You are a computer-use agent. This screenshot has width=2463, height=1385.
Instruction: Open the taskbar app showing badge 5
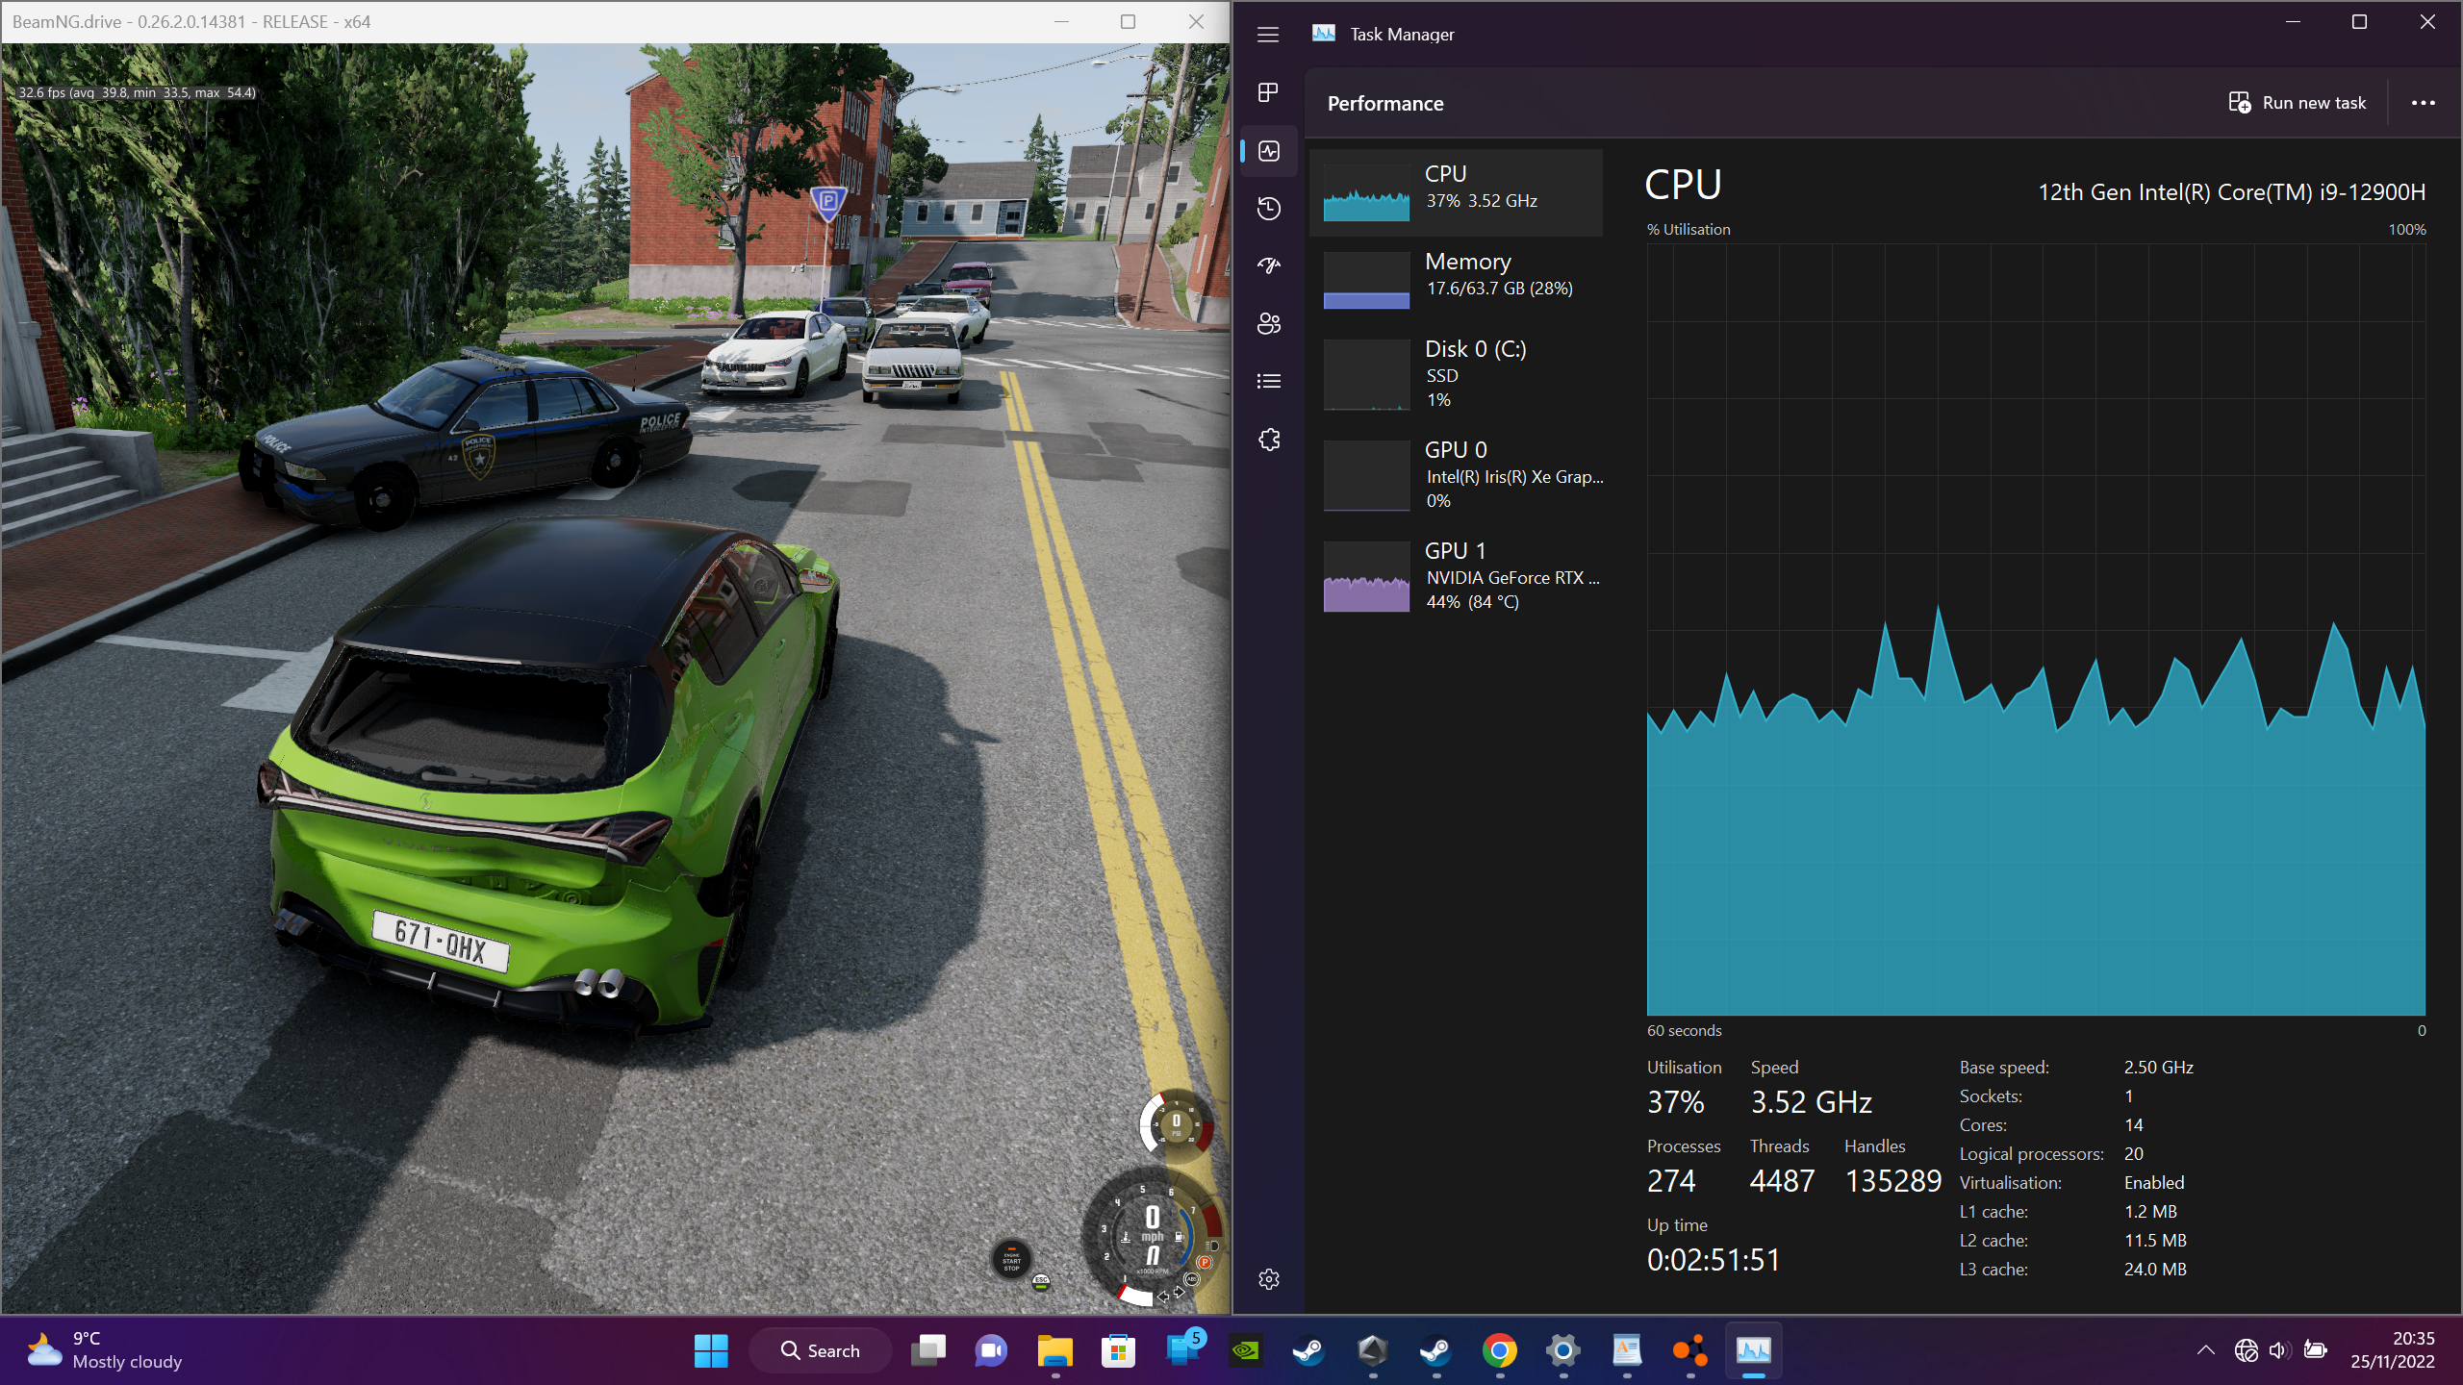point(1182,1350)
